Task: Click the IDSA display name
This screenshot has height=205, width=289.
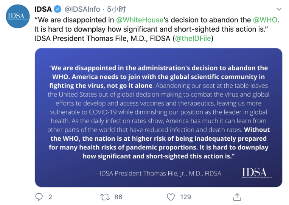Action: click(43, 9)
